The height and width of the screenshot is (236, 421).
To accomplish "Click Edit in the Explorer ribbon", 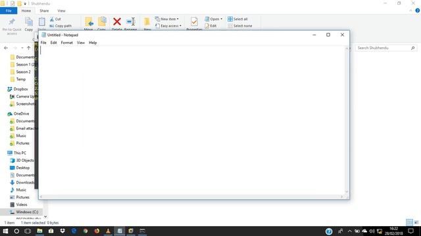I will coord(210,26).
